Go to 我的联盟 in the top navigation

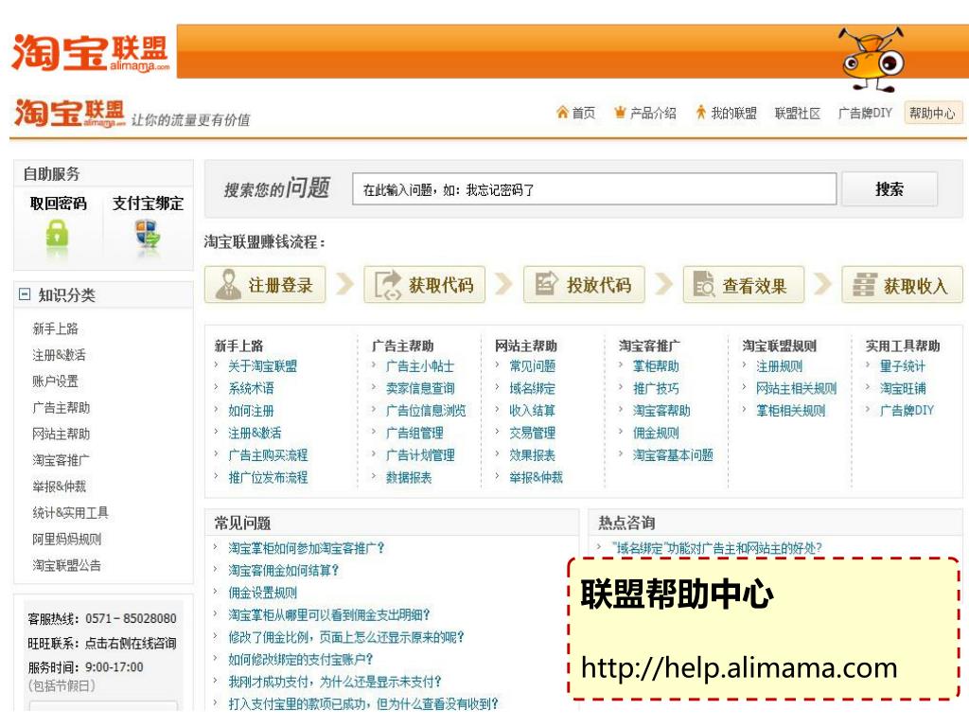(733, 114)
